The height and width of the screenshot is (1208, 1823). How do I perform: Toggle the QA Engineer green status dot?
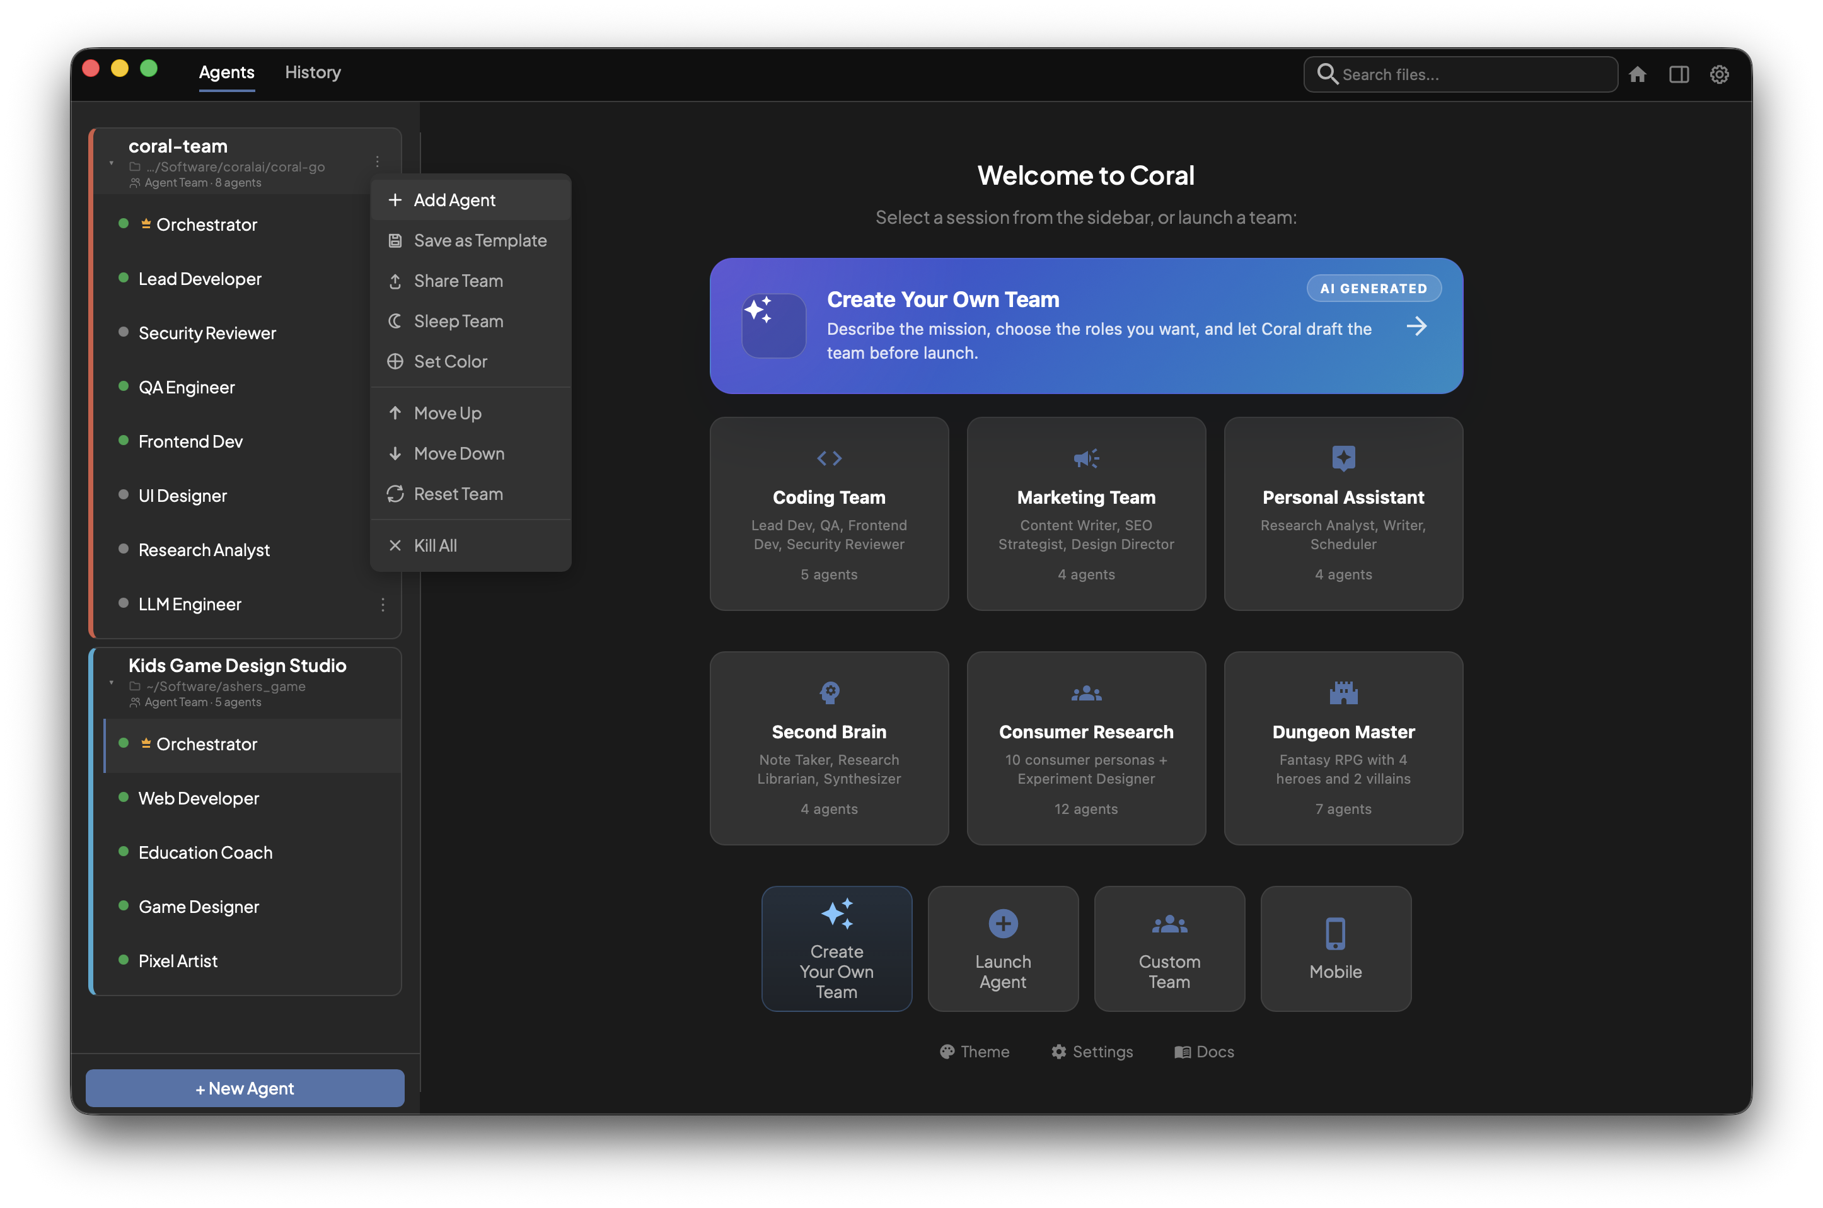pyautogui.click(x=124, y=386)
